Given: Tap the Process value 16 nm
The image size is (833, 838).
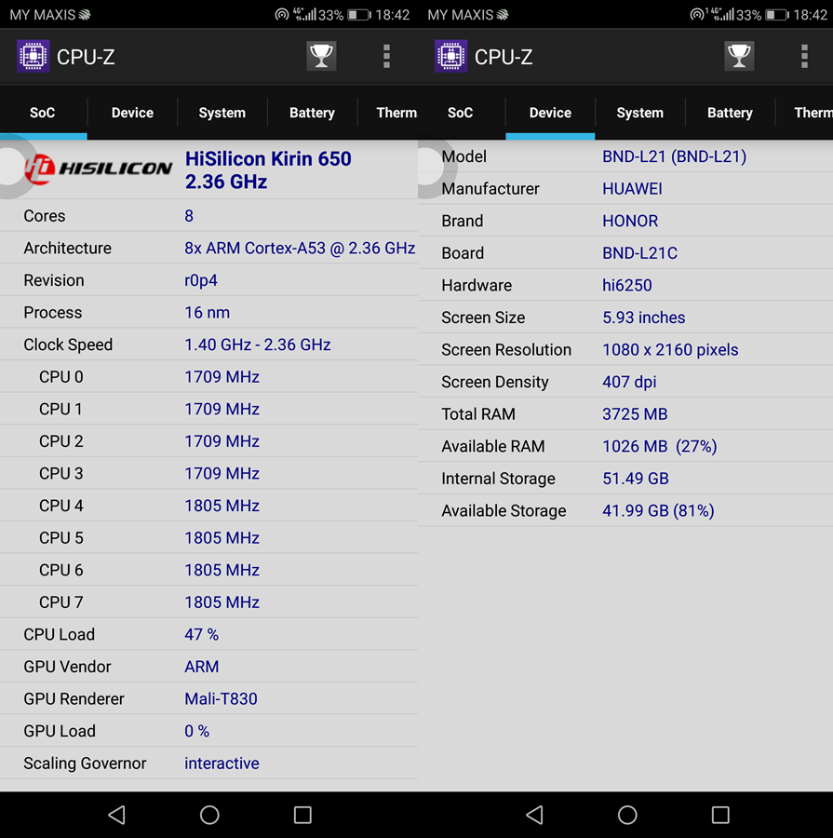Looking at the screenshot, I should 208,313.
